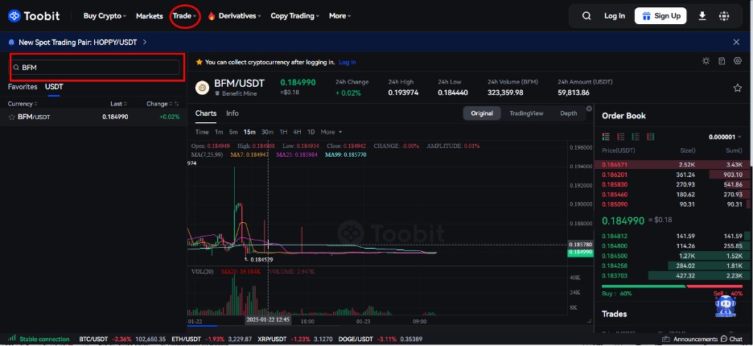Click the BTC/USDT ticker in footer
Viewport: 753px width, 346px height.
[x=122, y=339]
